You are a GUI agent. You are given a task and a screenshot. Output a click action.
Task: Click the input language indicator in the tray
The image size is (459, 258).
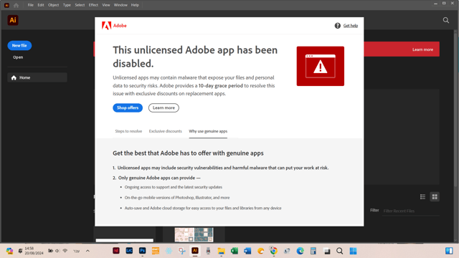click(77, 251)
